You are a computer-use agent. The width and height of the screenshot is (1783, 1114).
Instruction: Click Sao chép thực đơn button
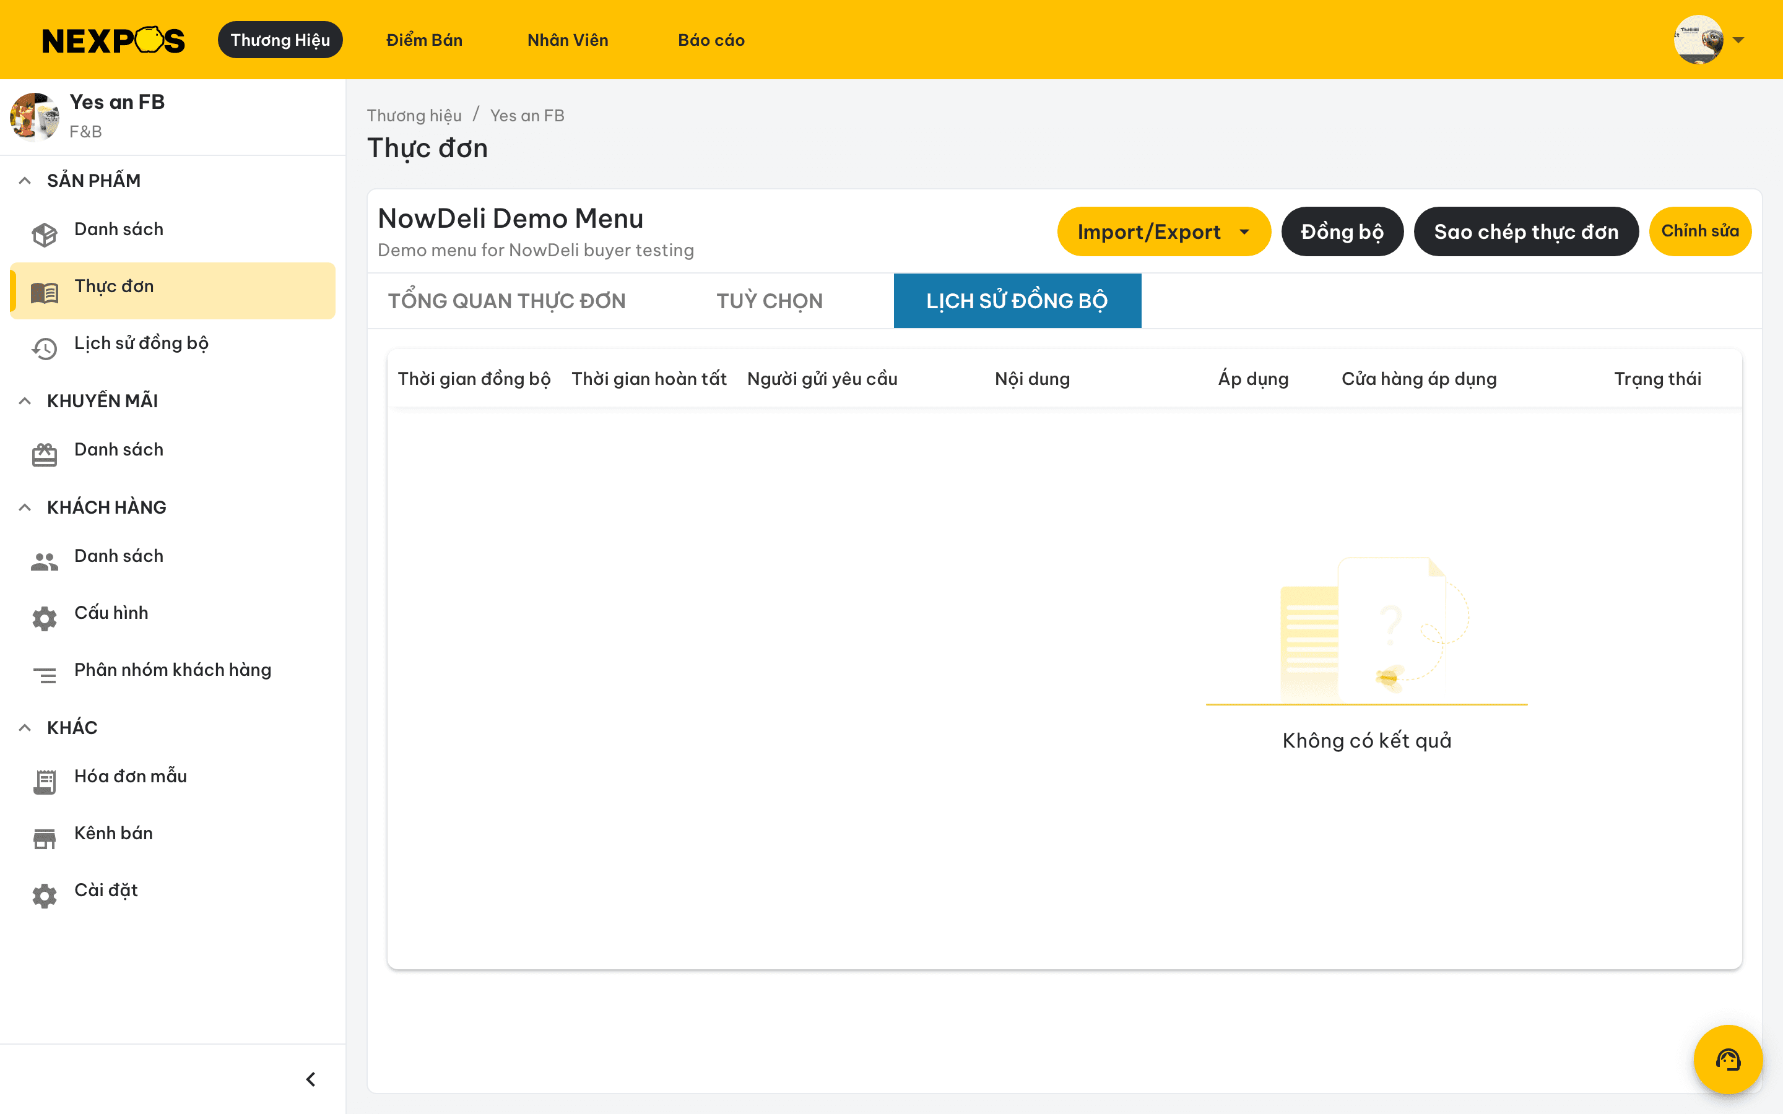point(1526,231)
